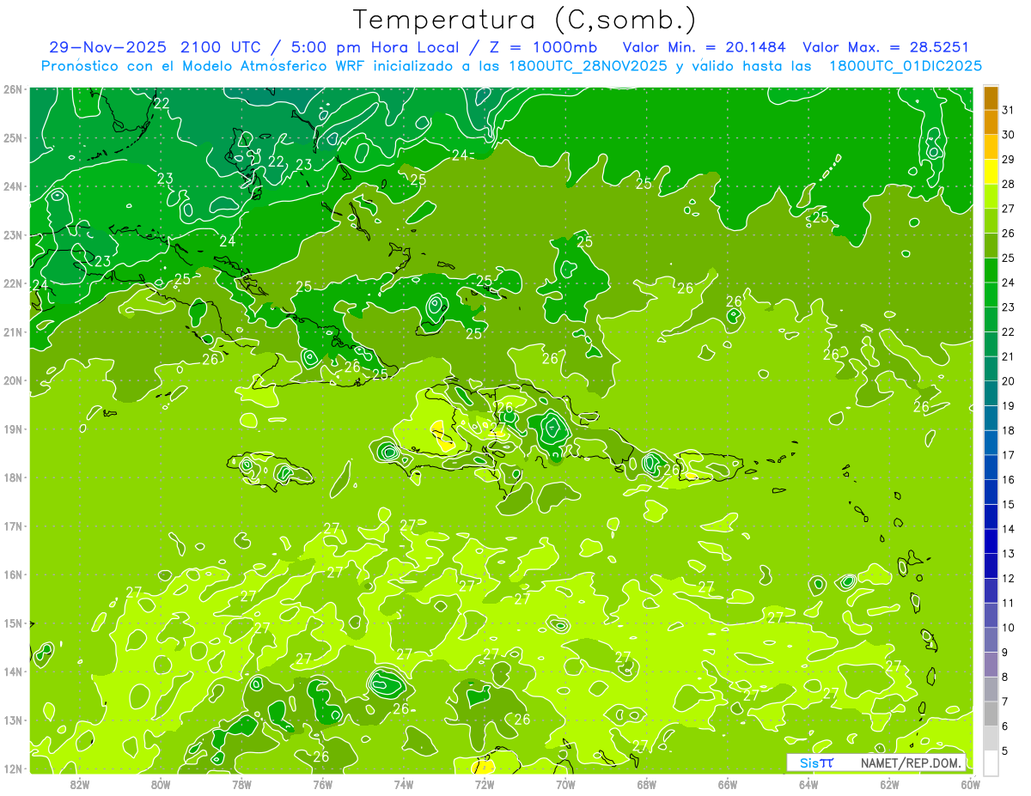The image size is (1031, 796).
Task: Click the '20N' latitude axis label
Action: pyautogui.click(x=13, y=380)
